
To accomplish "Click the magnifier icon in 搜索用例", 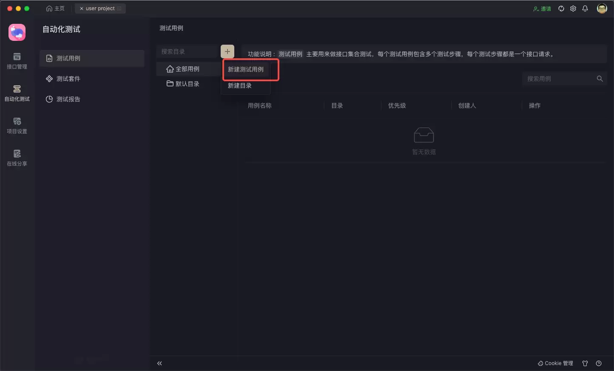I will tap(600, 79).
